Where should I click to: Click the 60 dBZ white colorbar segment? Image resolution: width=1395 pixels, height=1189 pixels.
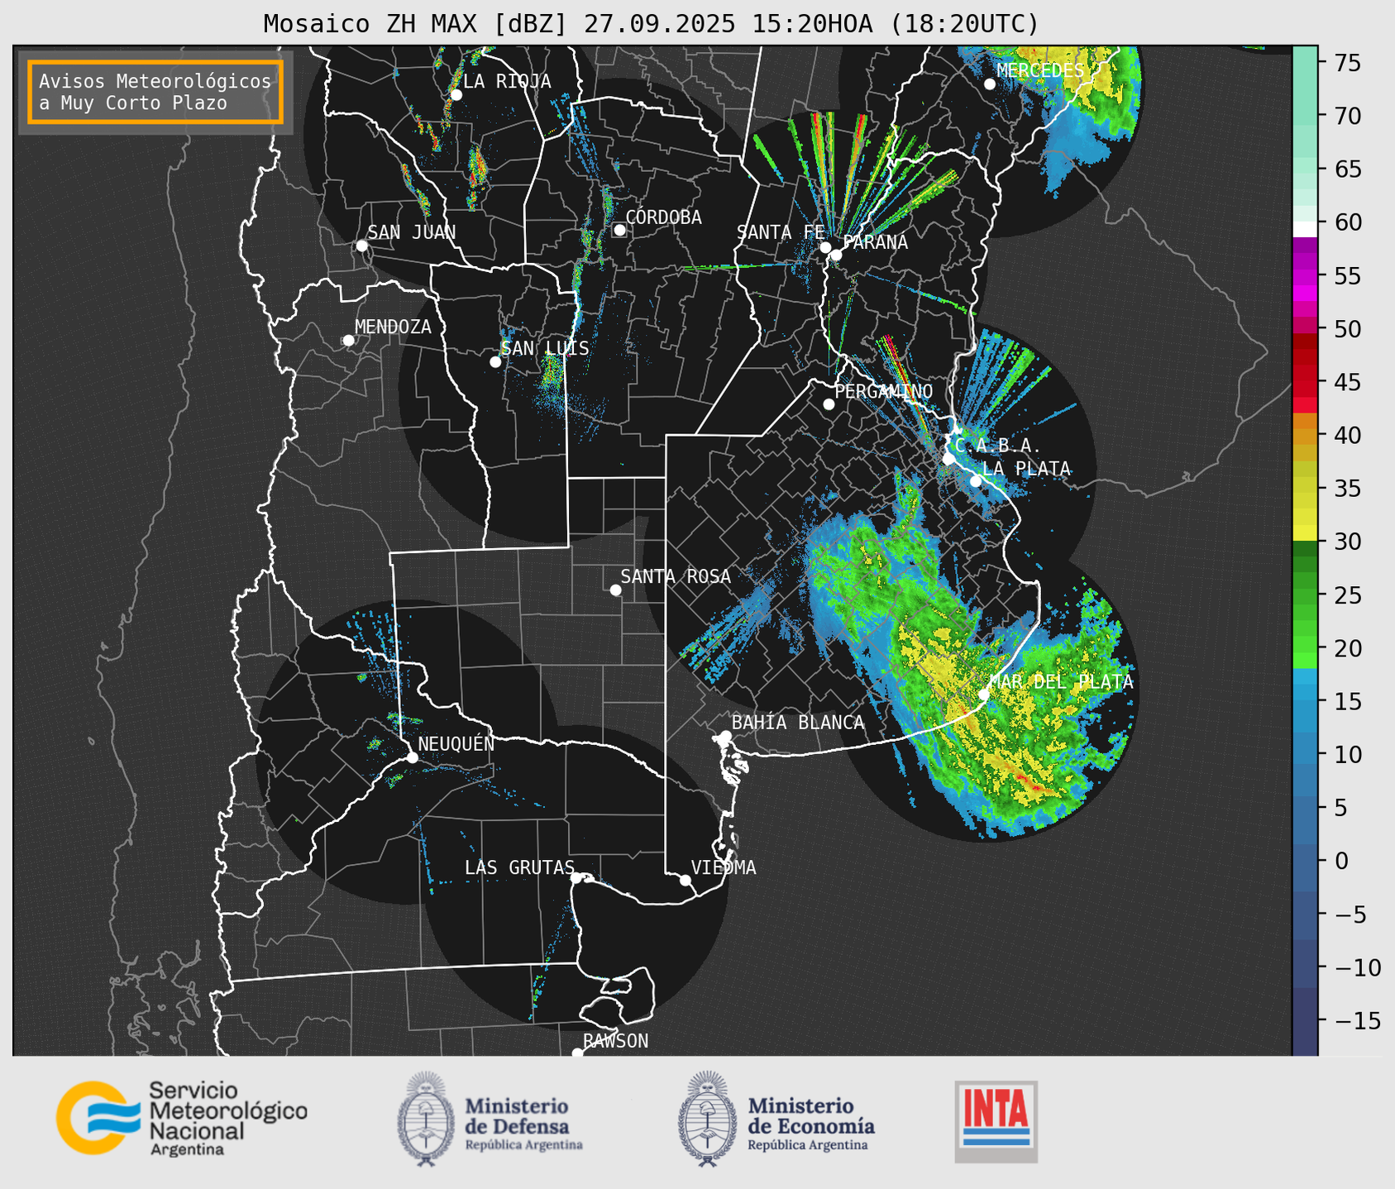click(x=1304, y=228)
